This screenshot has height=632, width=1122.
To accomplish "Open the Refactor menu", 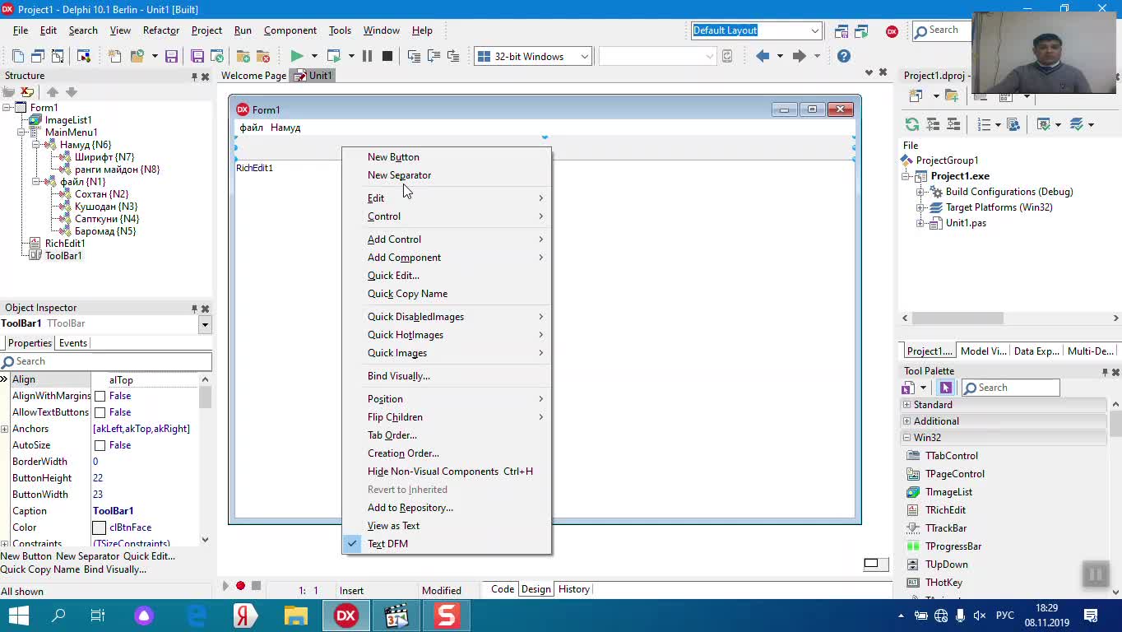I will pos(161,30).
